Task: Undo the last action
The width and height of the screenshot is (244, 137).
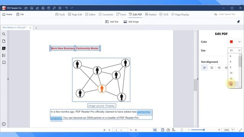Action: point(66,8)
